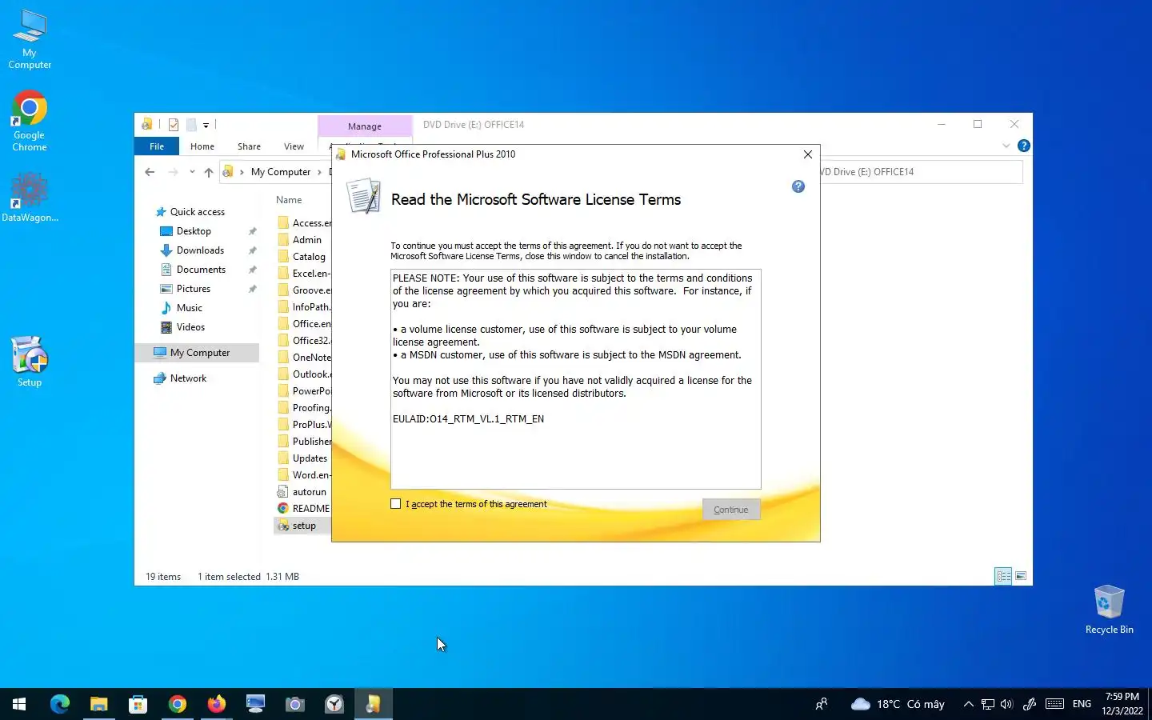Screen dimensions: 1152x720
Task: Open the File menu in Explorer
Action: pyautogui.click(x=157, y=146)
